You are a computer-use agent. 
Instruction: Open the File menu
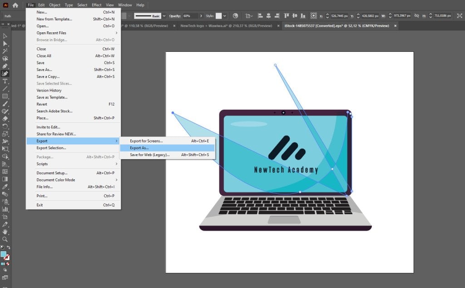[30, 5]
